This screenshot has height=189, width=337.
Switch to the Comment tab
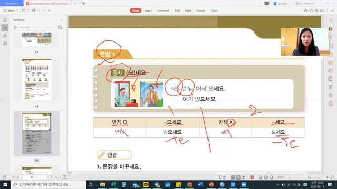click(x=163, y=10)
